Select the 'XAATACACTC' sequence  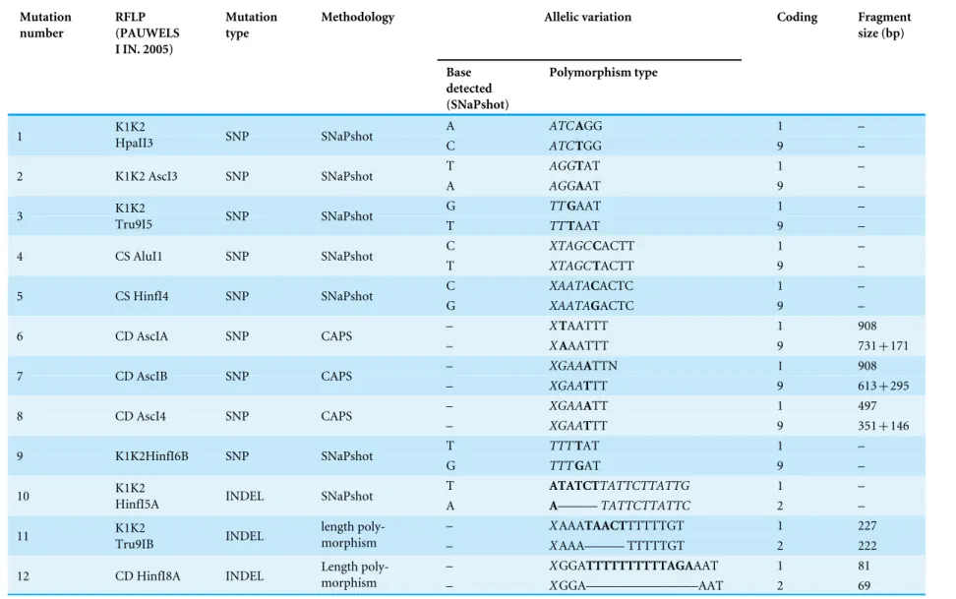coord(591,285)
